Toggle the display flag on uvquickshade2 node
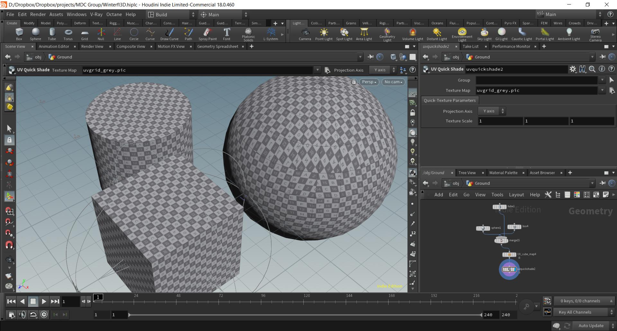This screenshot has width=617, height=331. point(514,269)
